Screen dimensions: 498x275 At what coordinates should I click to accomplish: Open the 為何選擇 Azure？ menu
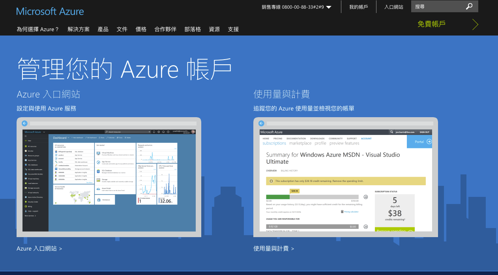click(x=38, y=29)
